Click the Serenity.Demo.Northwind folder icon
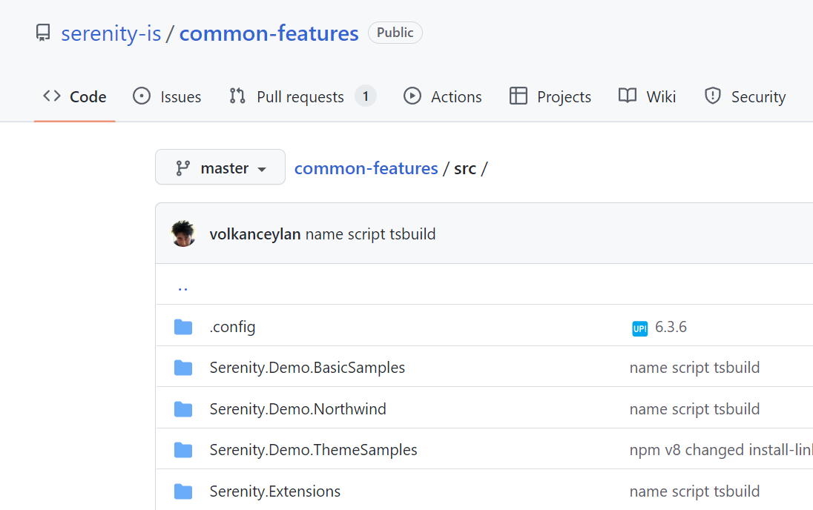 tap(182, 409)
